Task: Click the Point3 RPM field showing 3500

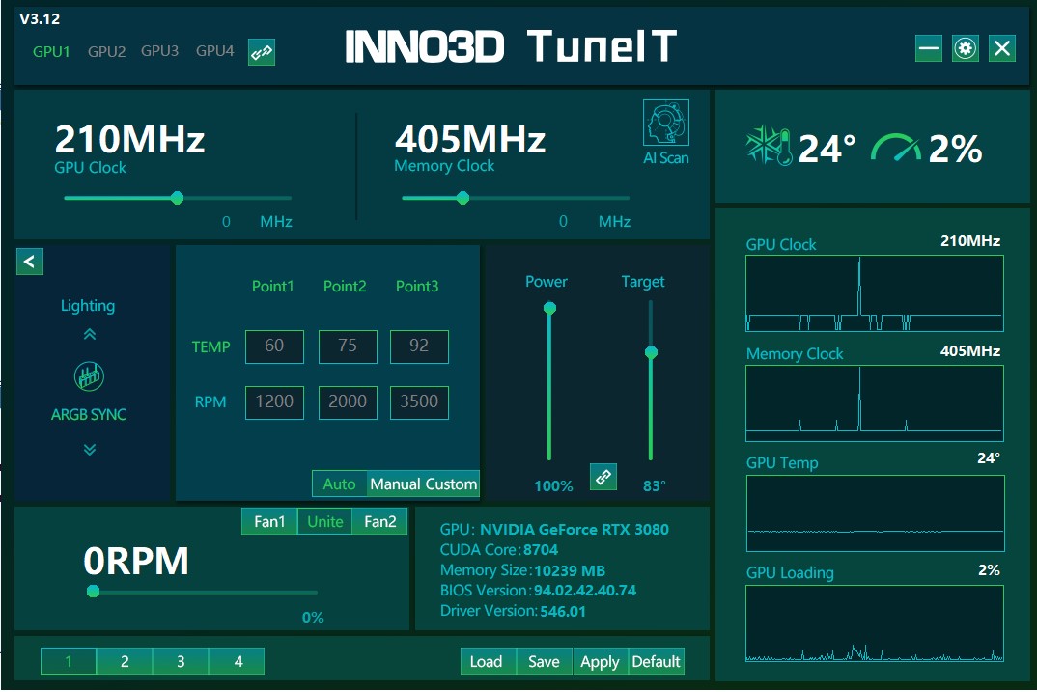Action: tap(419, 402)
